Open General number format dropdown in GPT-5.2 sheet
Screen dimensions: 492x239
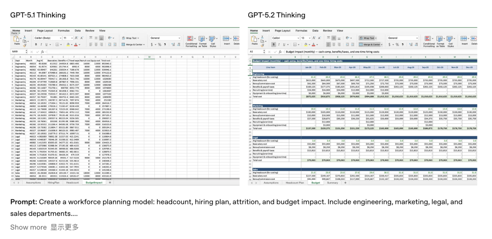coord(404,38)
